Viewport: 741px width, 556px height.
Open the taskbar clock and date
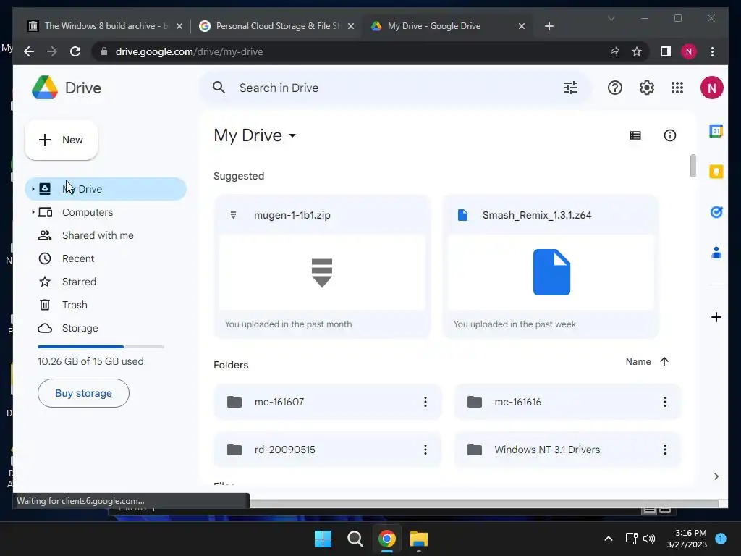tap(687, 539)
